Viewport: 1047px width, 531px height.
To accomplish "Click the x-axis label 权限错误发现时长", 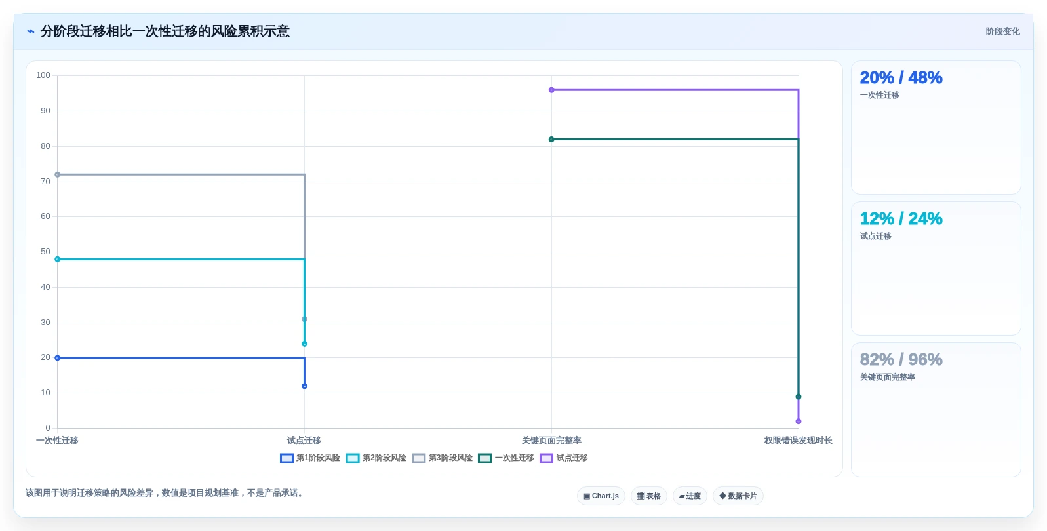I will 798,441.
